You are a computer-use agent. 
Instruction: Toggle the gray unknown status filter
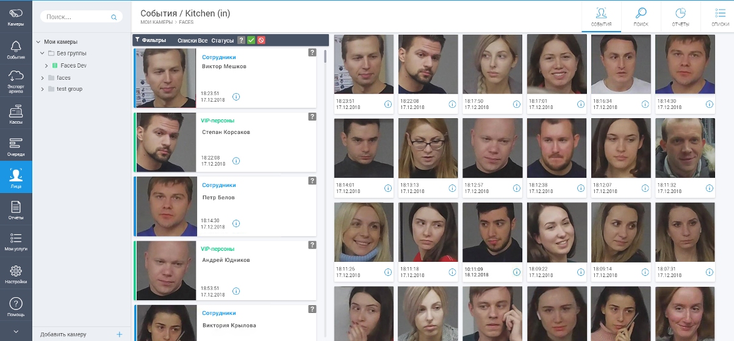pyautogui.click(x=241, y=40)
